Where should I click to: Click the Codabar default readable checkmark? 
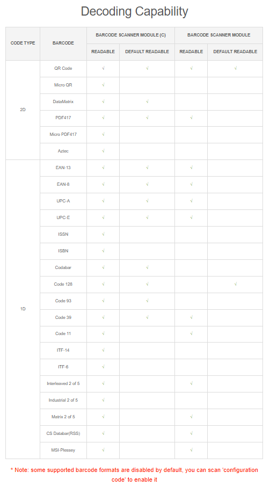coord(147,267)
